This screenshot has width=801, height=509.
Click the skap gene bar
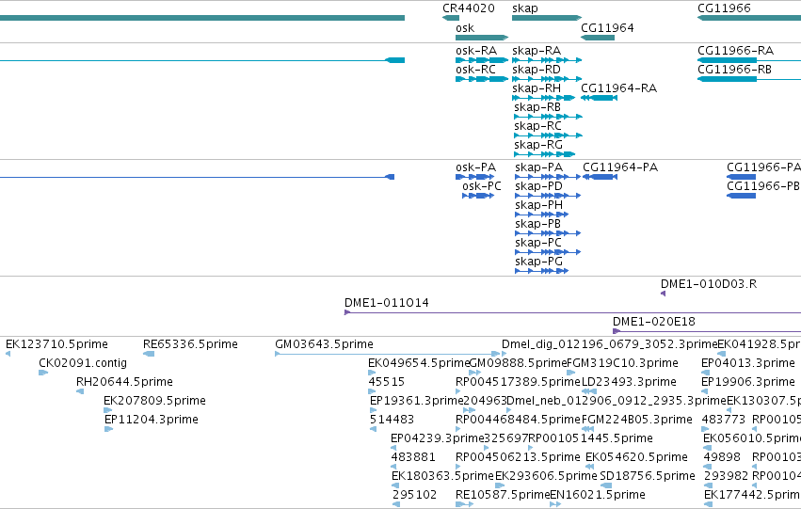coord(547,18)
